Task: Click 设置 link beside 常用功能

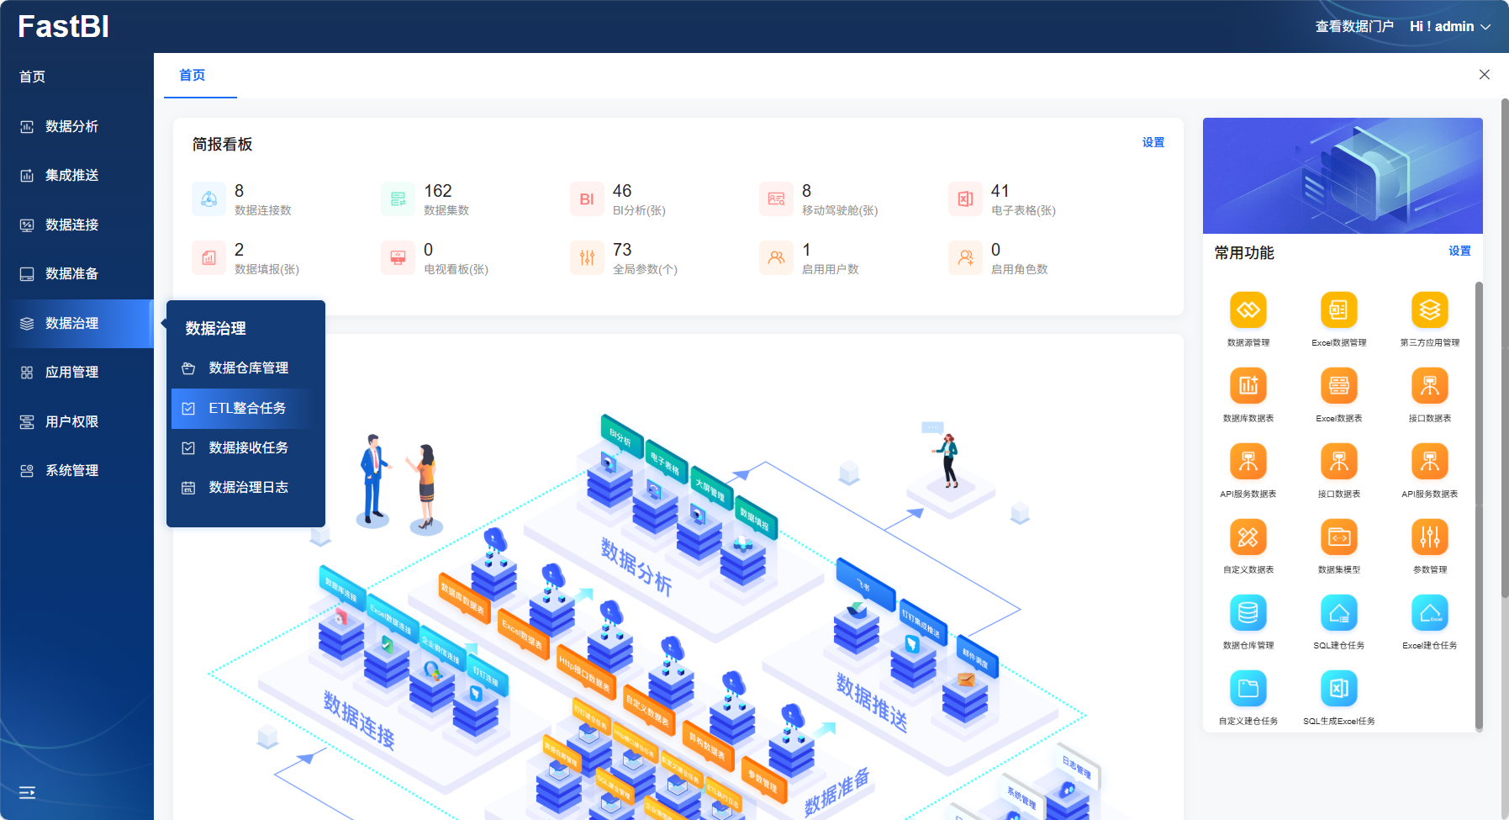Action: (x=1459, y=251)
